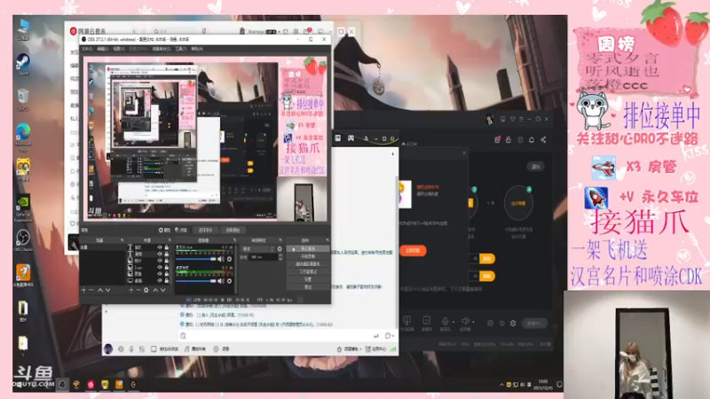
Task: Open mail icon in NetEase Cloud Music header
Action: (x=306, y=31)
